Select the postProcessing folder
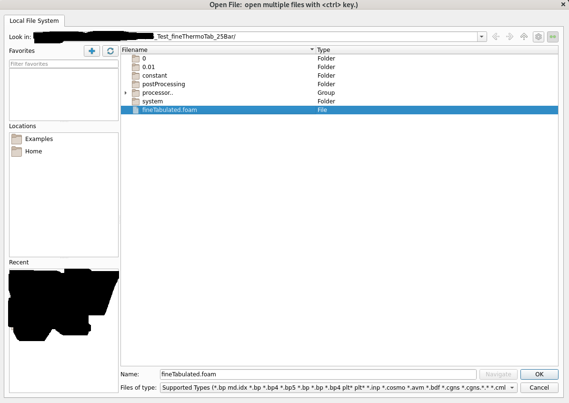 click(163, 84)
